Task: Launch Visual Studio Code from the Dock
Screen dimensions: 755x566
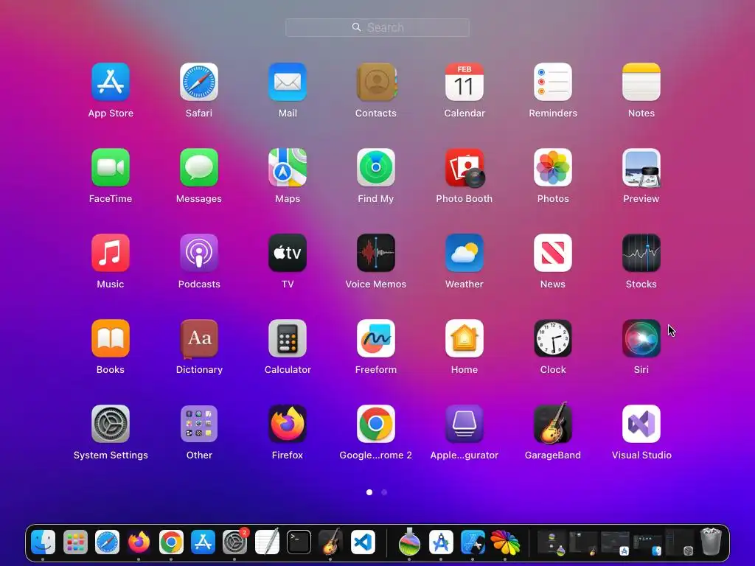Action: tap(363, 542)
